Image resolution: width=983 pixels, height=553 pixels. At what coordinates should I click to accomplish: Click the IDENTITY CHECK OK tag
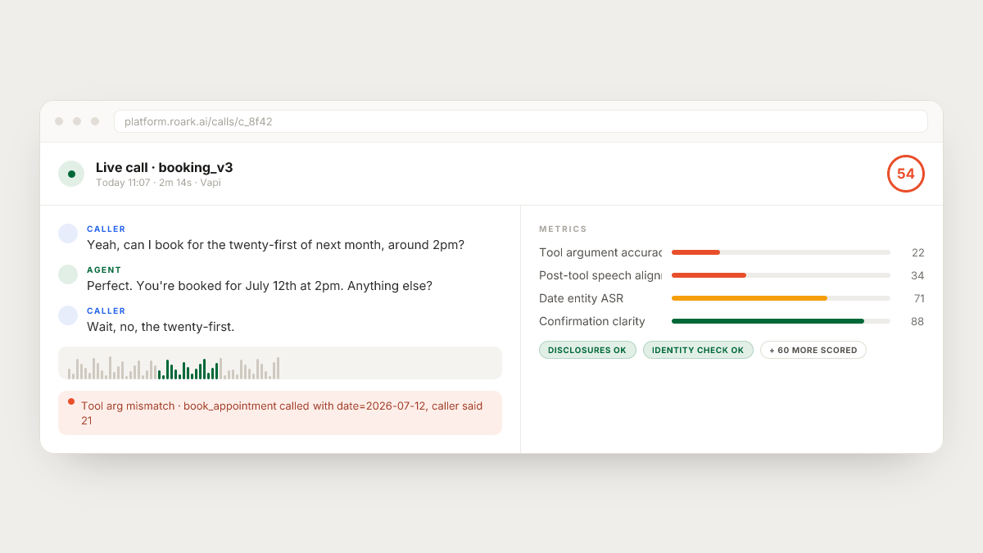click(x=698, y=350)
